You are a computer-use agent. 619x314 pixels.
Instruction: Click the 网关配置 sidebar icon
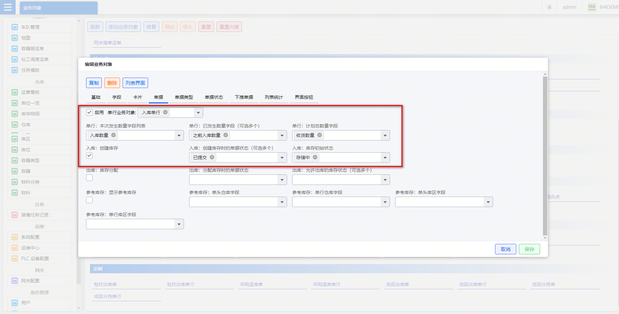15,281
